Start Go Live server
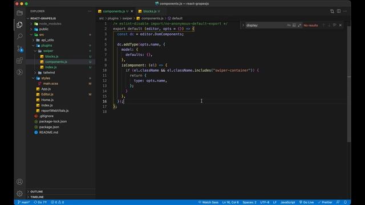The height and width of the screenshot is (205, 365). pos(306,202)
